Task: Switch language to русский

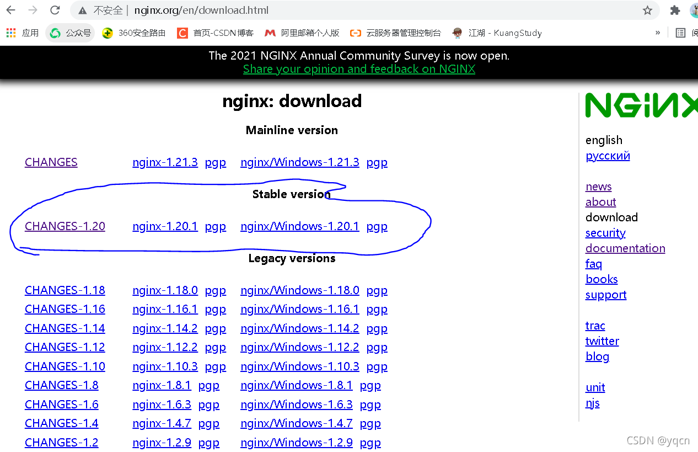Action: tap(608, 156)
